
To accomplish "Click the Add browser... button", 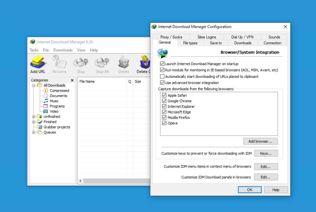I will (x=261, y=141).
